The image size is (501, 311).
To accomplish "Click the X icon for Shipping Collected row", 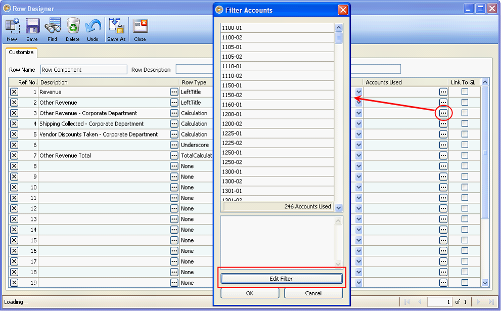I will pyautogui.click(x=14, y=124).
